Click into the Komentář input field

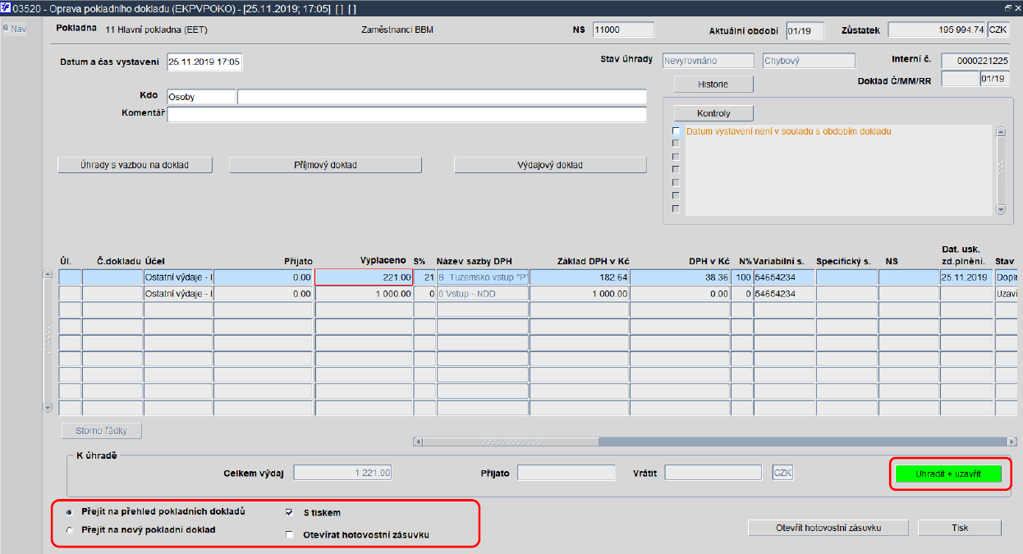point(406,114)
